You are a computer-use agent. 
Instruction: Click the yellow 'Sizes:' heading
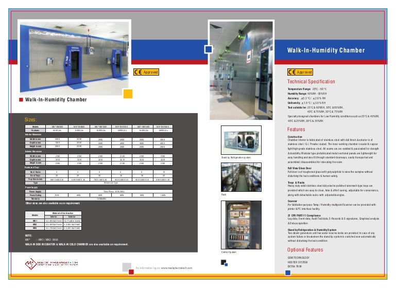tap(30, 119)
